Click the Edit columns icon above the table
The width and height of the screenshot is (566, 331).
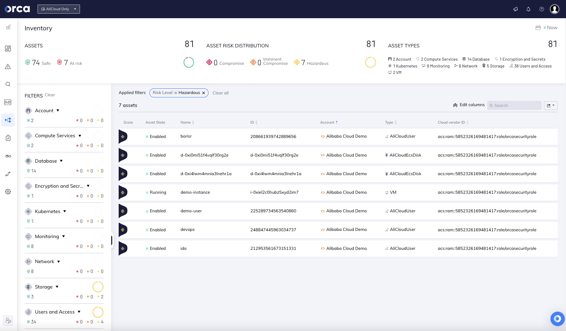tap(455, 105)
